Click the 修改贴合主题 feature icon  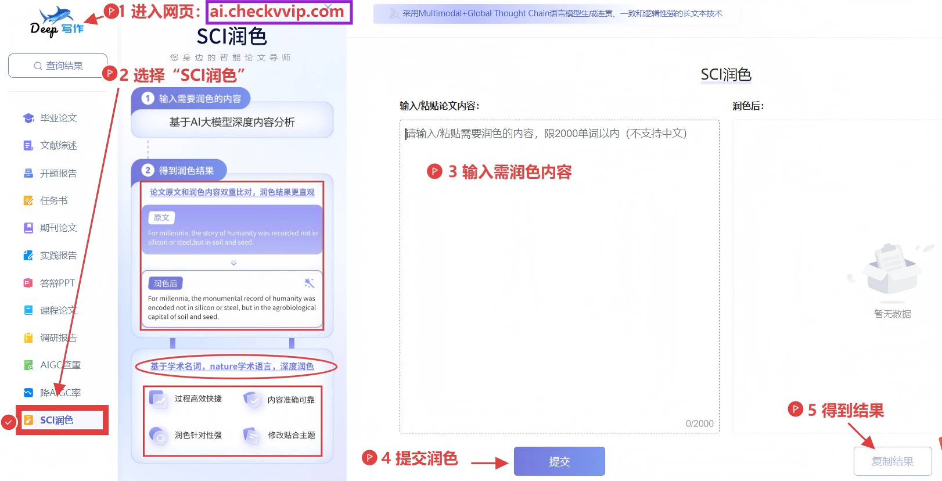click(252, 435)
